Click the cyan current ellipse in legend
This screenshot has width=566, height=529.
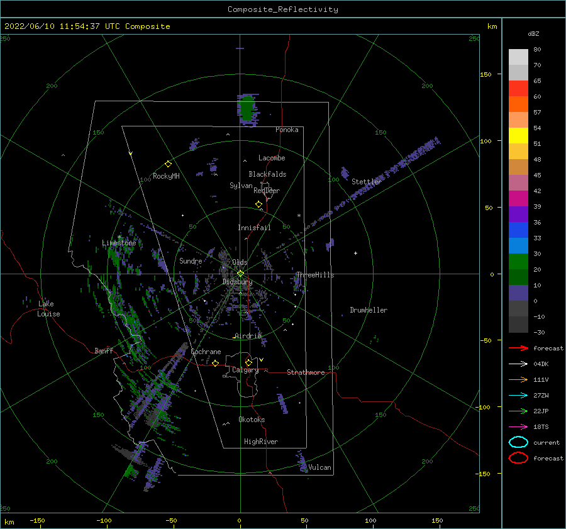pyautogui.click(x=518, y=442)
